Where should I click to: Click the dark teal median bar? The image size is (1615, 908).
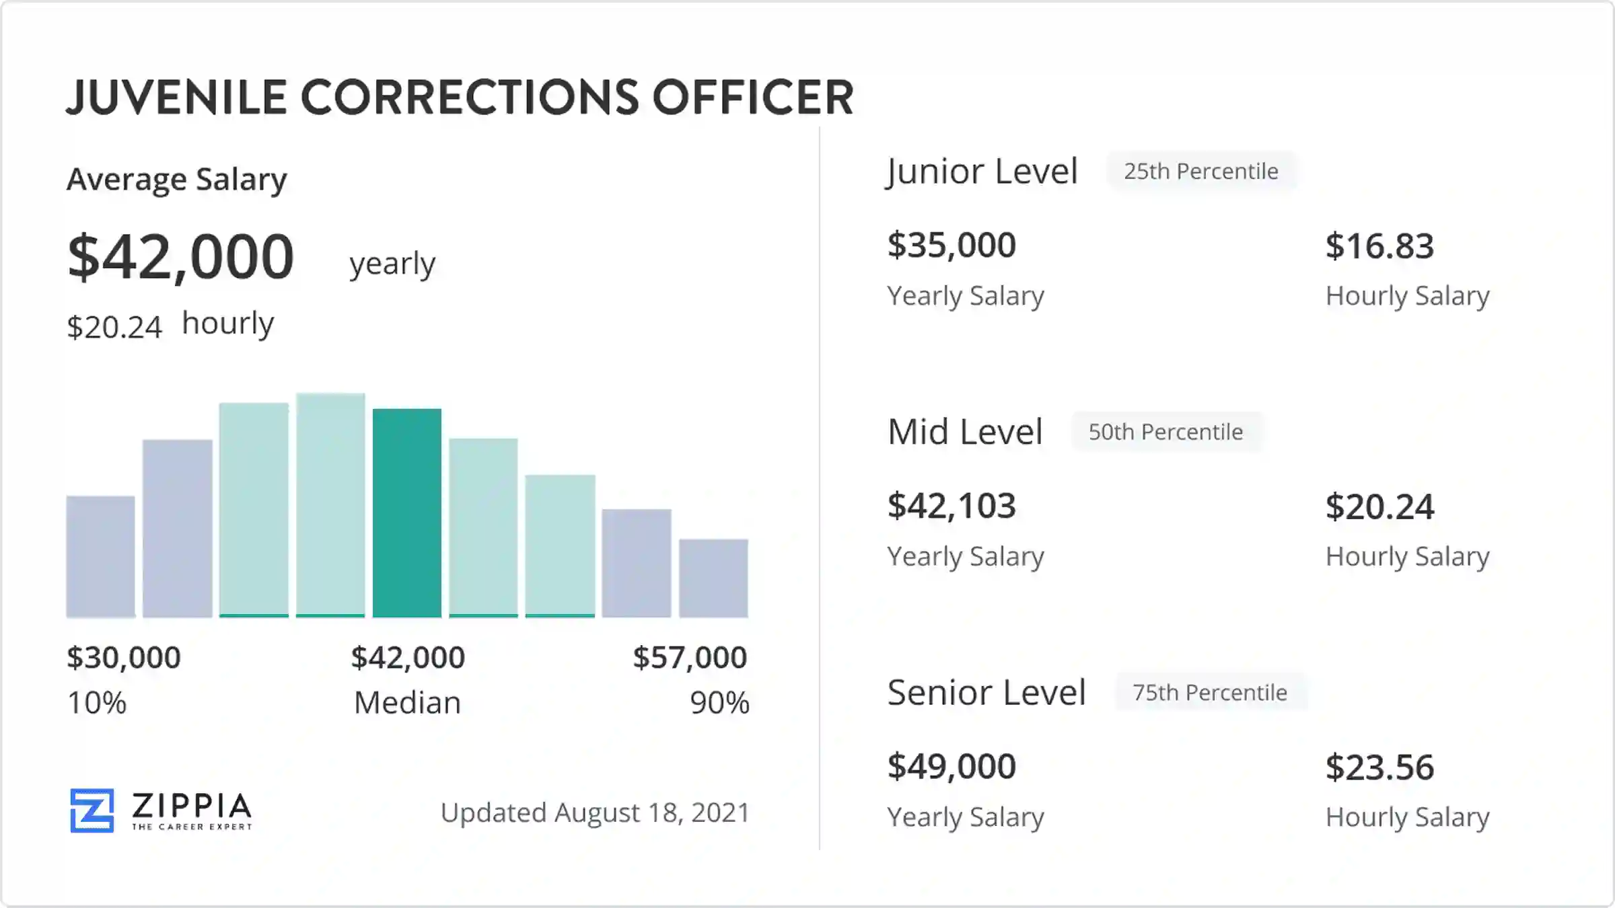tap(407, 513)
